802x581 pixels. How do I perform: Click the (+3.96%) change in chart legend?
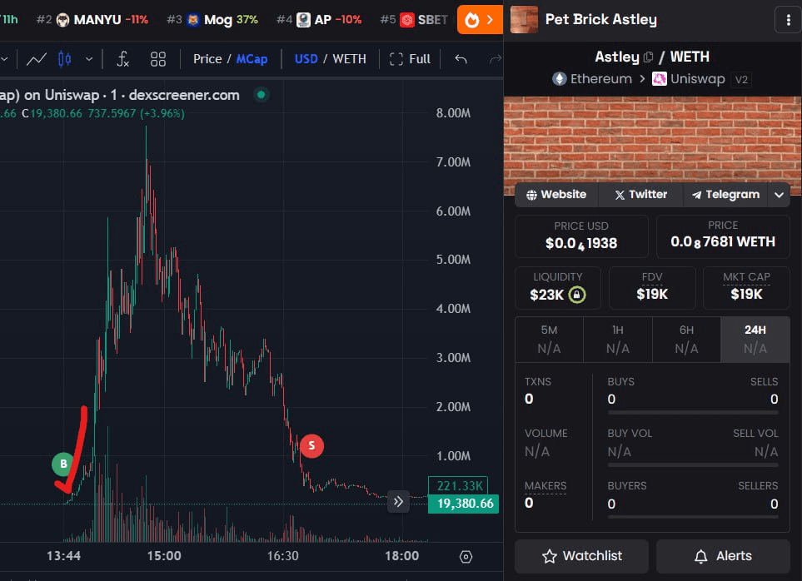pyautogui.click(x=162, y=113)
